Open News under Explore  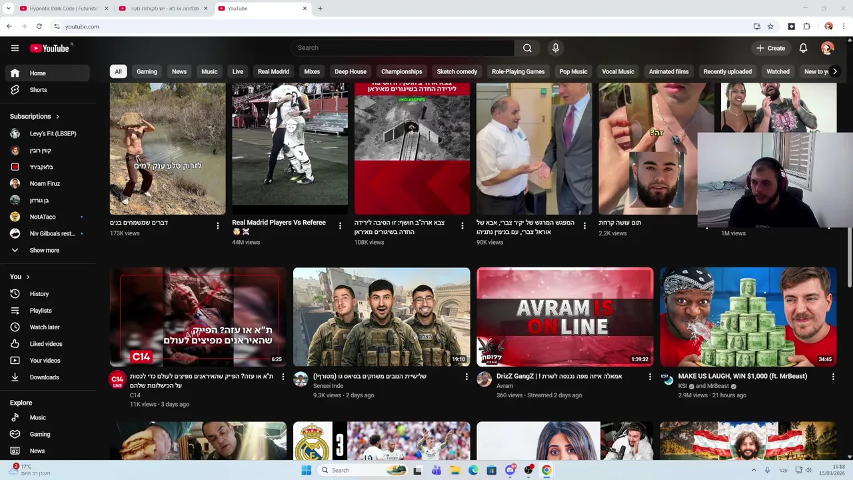pos(47,451)
